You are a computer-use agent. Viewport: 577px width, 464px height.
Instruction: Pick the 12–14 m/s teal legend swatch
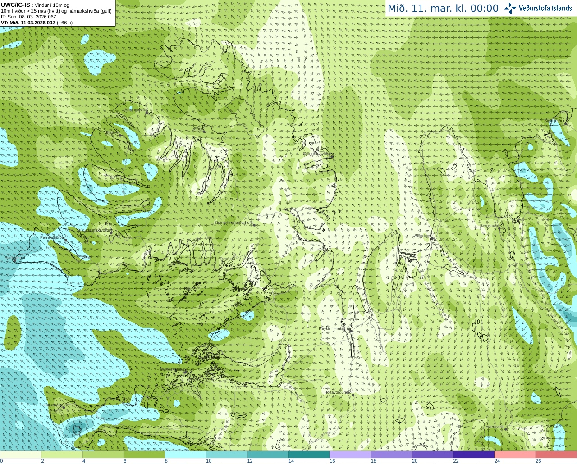tap(268, 455)
